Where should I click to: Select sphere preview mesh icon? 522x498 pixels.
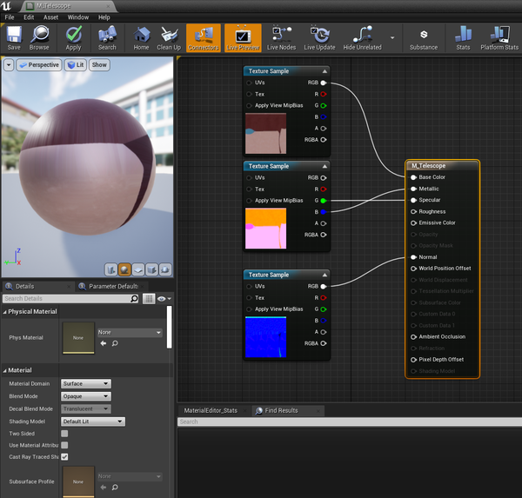[124, 269]
